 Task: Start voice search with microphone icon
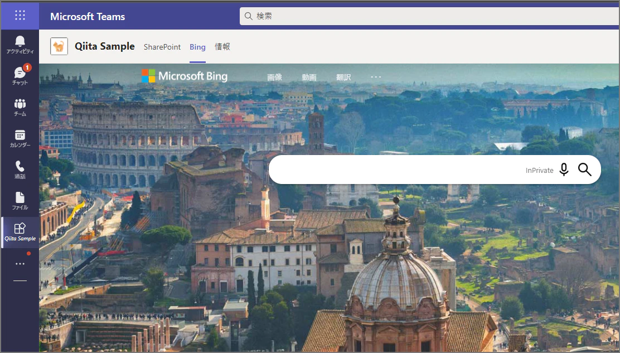[x=564, y=170]
